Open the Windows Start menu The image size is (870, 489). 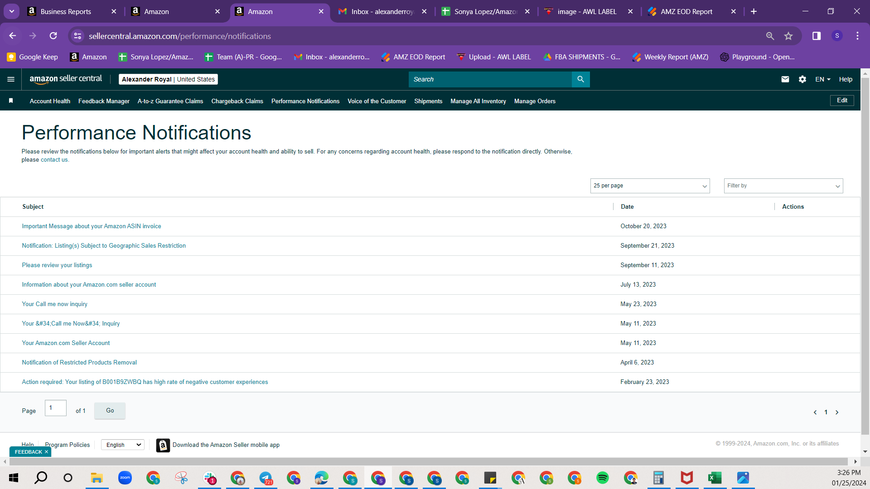(x=14, y=478)
